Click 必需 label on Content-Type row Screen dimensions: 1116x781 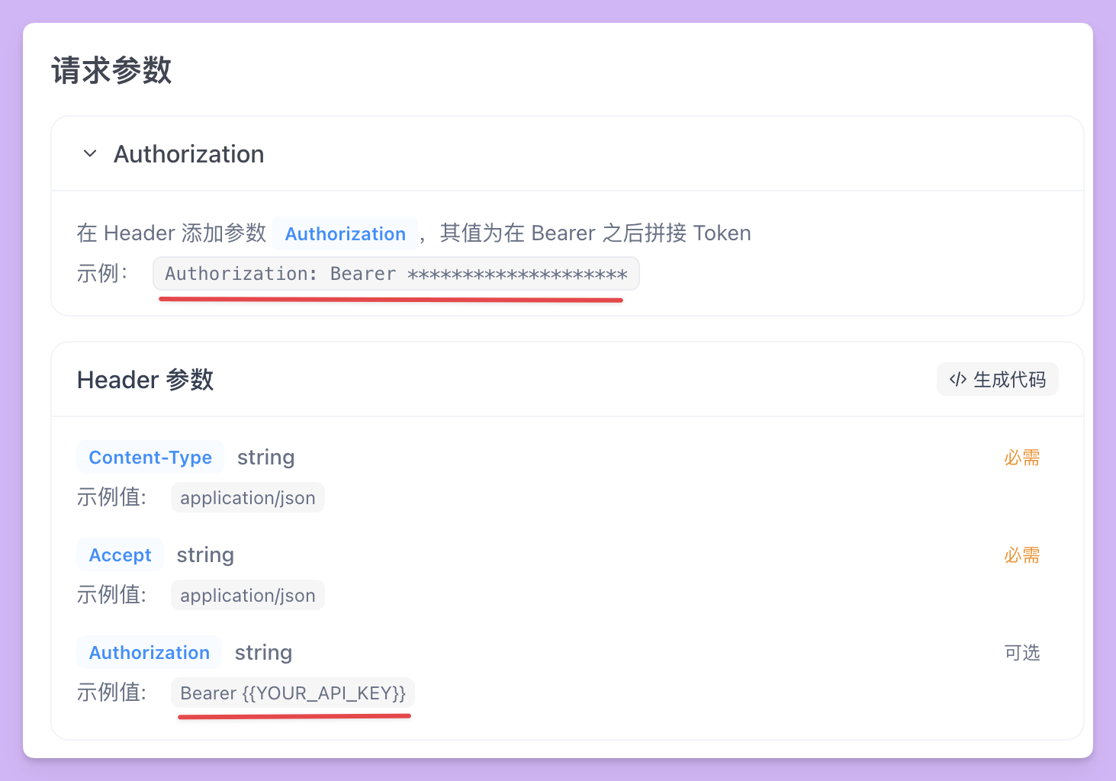click(1022, 458)
